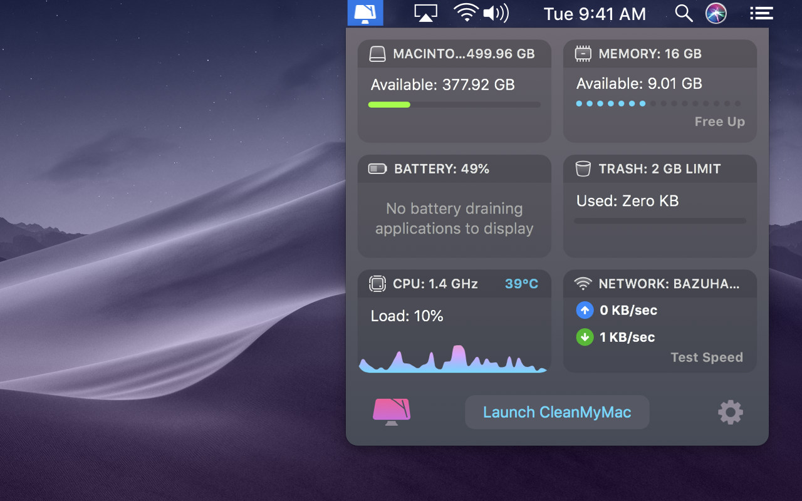
Task: Click Free Up memory link
Action: pyautogui.click(x=719, y=122)
